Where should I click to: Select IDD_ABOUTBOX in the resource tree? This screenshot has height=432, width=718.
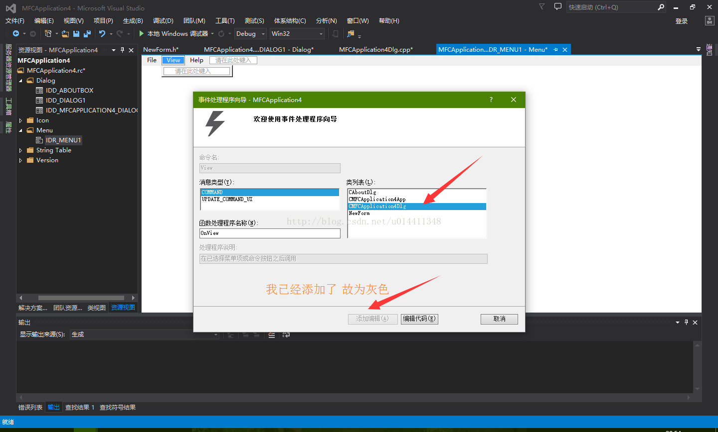(69, 90)
